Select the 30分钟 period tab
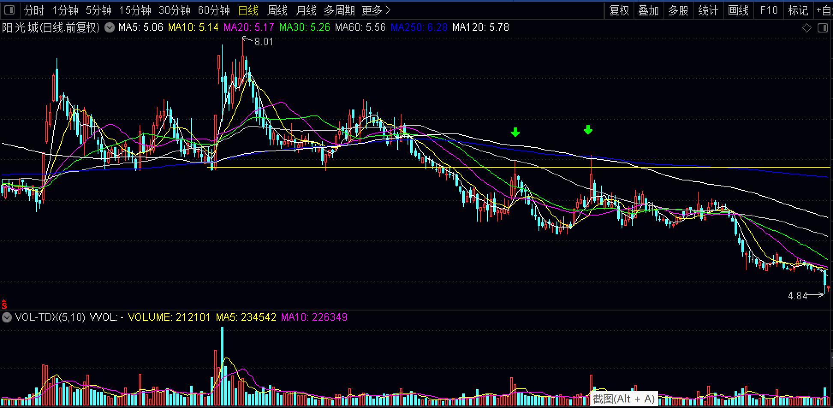The image size is (833, 408). (x=174, y=10)
